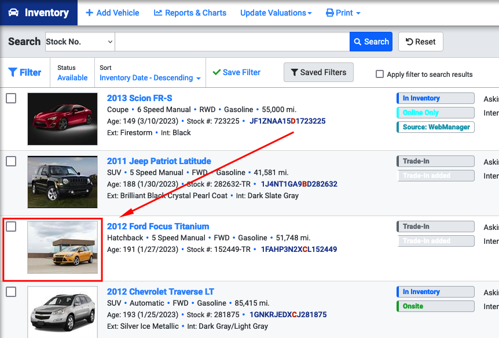The height and width of the screenshot is (338, 499).
Task: Click the undo arrow icon in Reset
Action: 409,42
